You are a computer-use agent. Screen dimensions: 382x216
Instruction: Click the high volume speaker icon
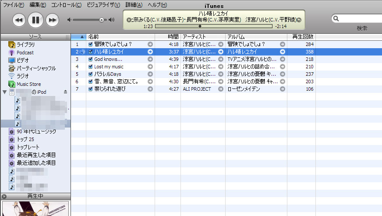[112, 20]
